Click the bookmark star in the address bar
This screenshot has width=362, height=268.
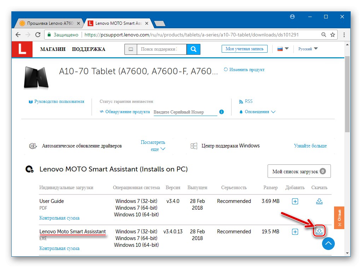click(332, 35)
